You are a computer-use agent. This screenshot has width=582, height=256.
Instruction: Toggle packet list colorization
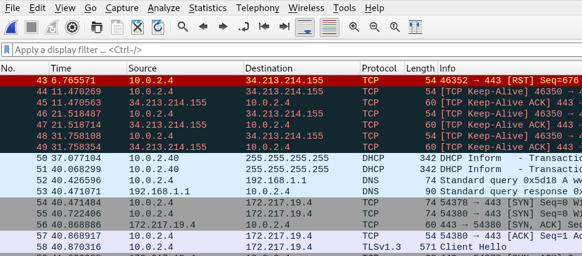pyautogui.click(x=330, y=27)
